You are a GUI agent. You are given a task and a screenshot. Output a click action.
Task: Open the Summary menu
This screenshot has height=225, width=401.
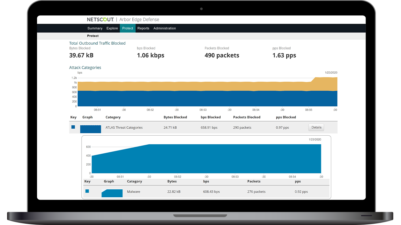95,28
